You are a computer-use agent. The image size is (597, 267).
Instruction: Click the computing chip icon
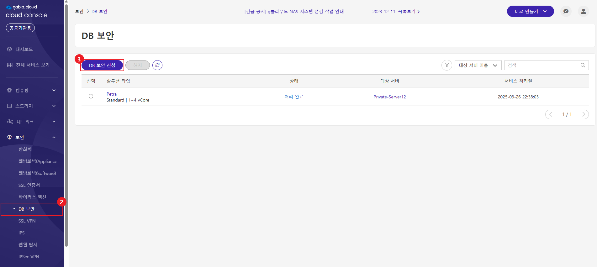(x=9, y=90)
